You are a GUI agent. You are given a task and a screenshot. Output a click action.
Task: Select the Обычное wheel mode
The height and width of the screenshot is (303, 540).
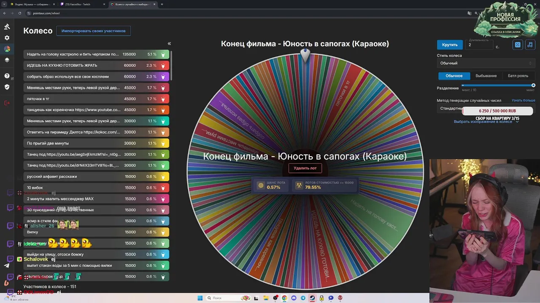(x=454, y=76)
